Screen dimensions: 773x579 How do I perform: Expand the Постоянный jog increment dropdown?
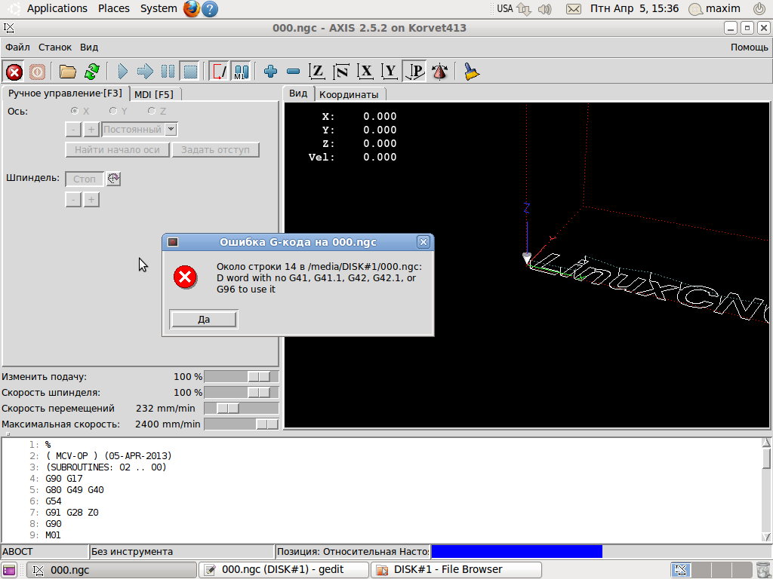[171, 130]
